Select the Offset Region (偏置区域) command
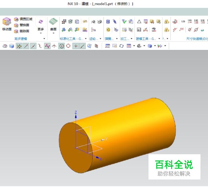Image resolution: width=208 pixels, height=187 pixels. [23, 19]
